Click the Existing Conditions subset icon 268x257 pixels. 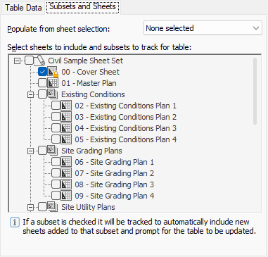coord(53,94)
